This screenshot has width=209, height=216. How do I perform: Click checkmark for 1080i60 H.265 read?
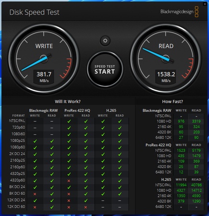(x=120, y=134)
